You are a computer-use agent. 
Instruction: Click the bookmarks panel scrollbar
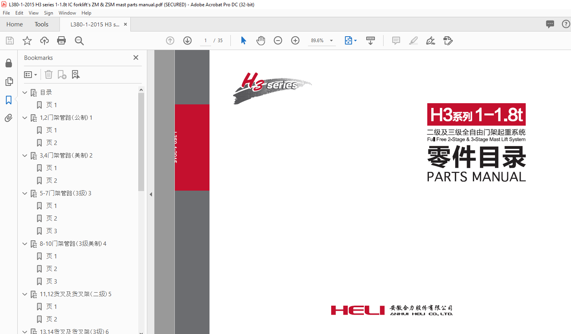click(x=141, y=142)
